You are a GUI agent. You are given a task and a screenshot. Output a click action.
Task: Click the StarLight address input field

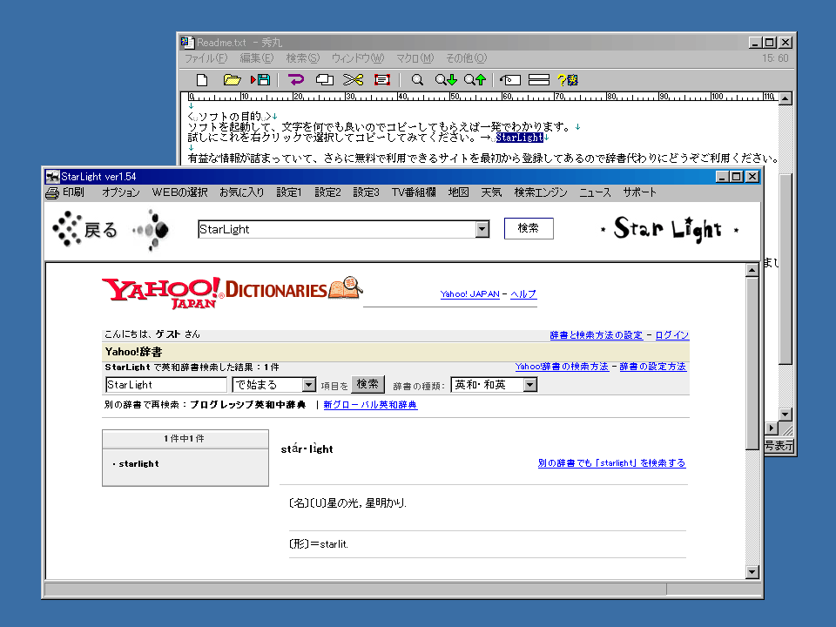click(336, 229)
